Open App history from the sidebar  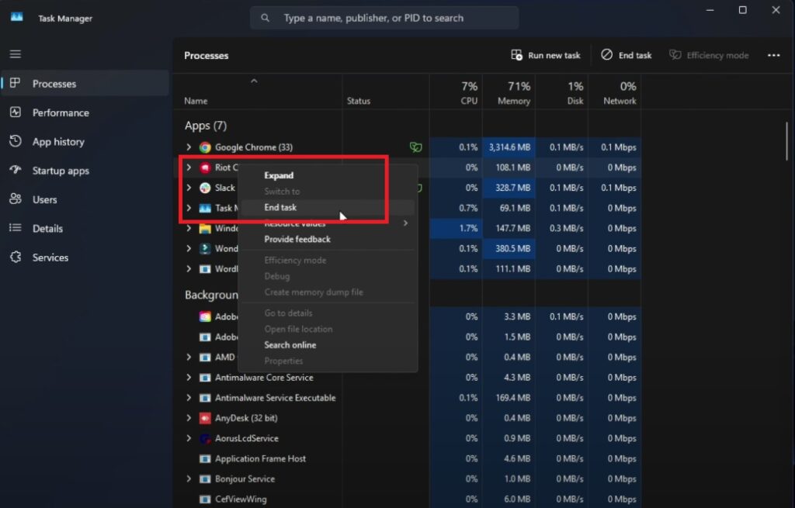pyautogui.click(x=57, y=141)
